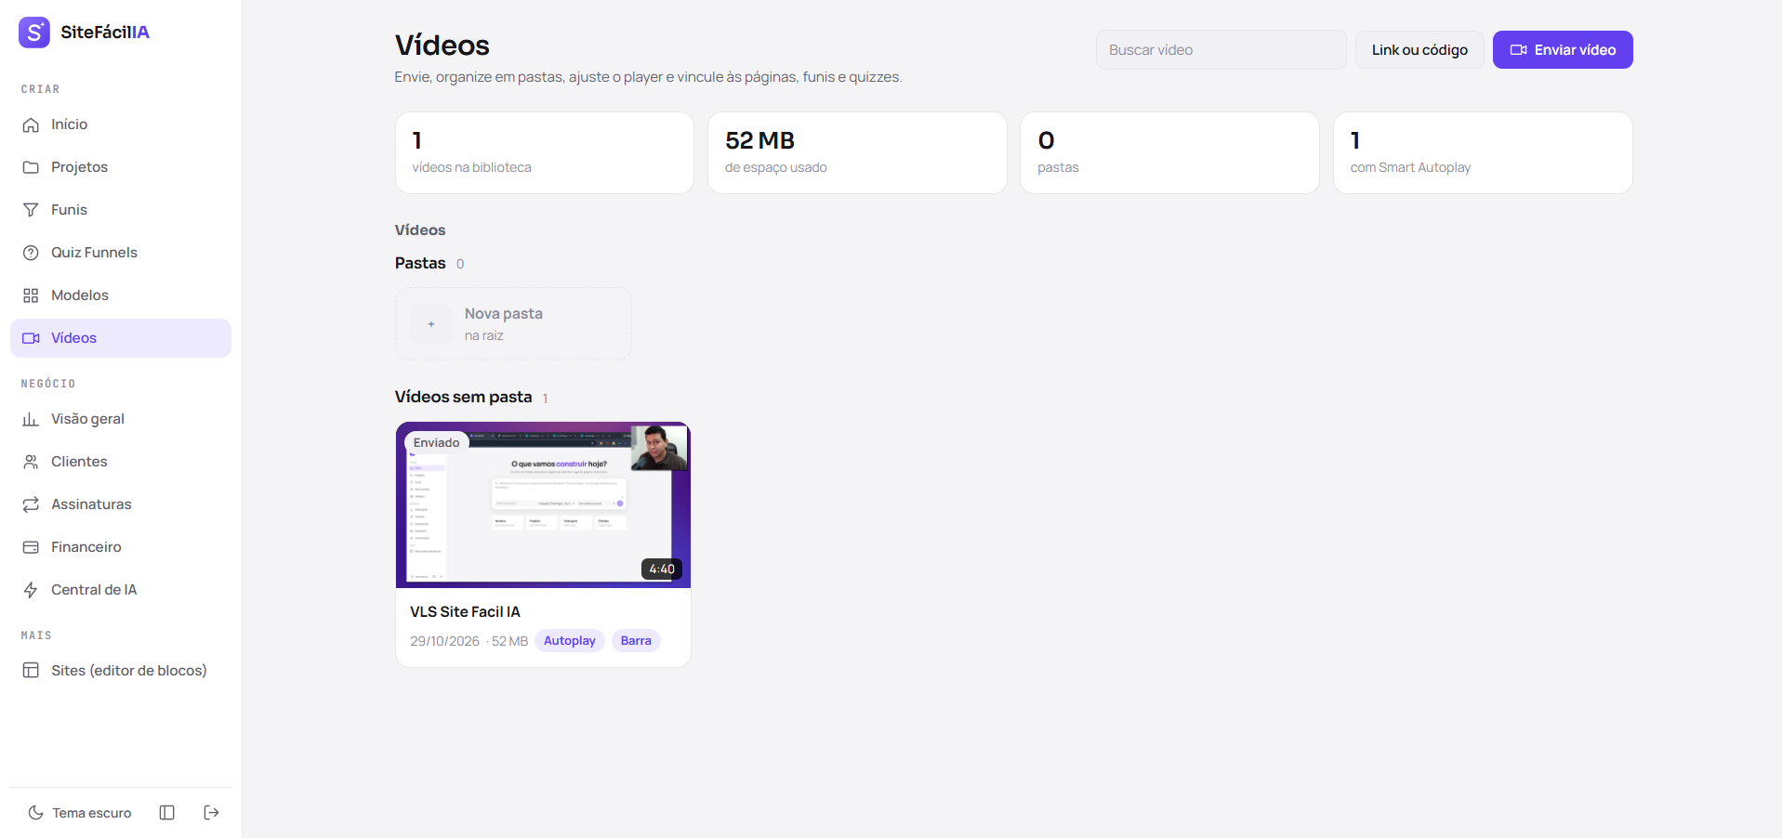Open Funis via its funnel icon
The width and height of the screenshot is (1782, 838).
(x=31, y=210)
